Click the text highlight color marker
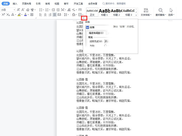The image size is (182, 136). click(x=19, y=15)
